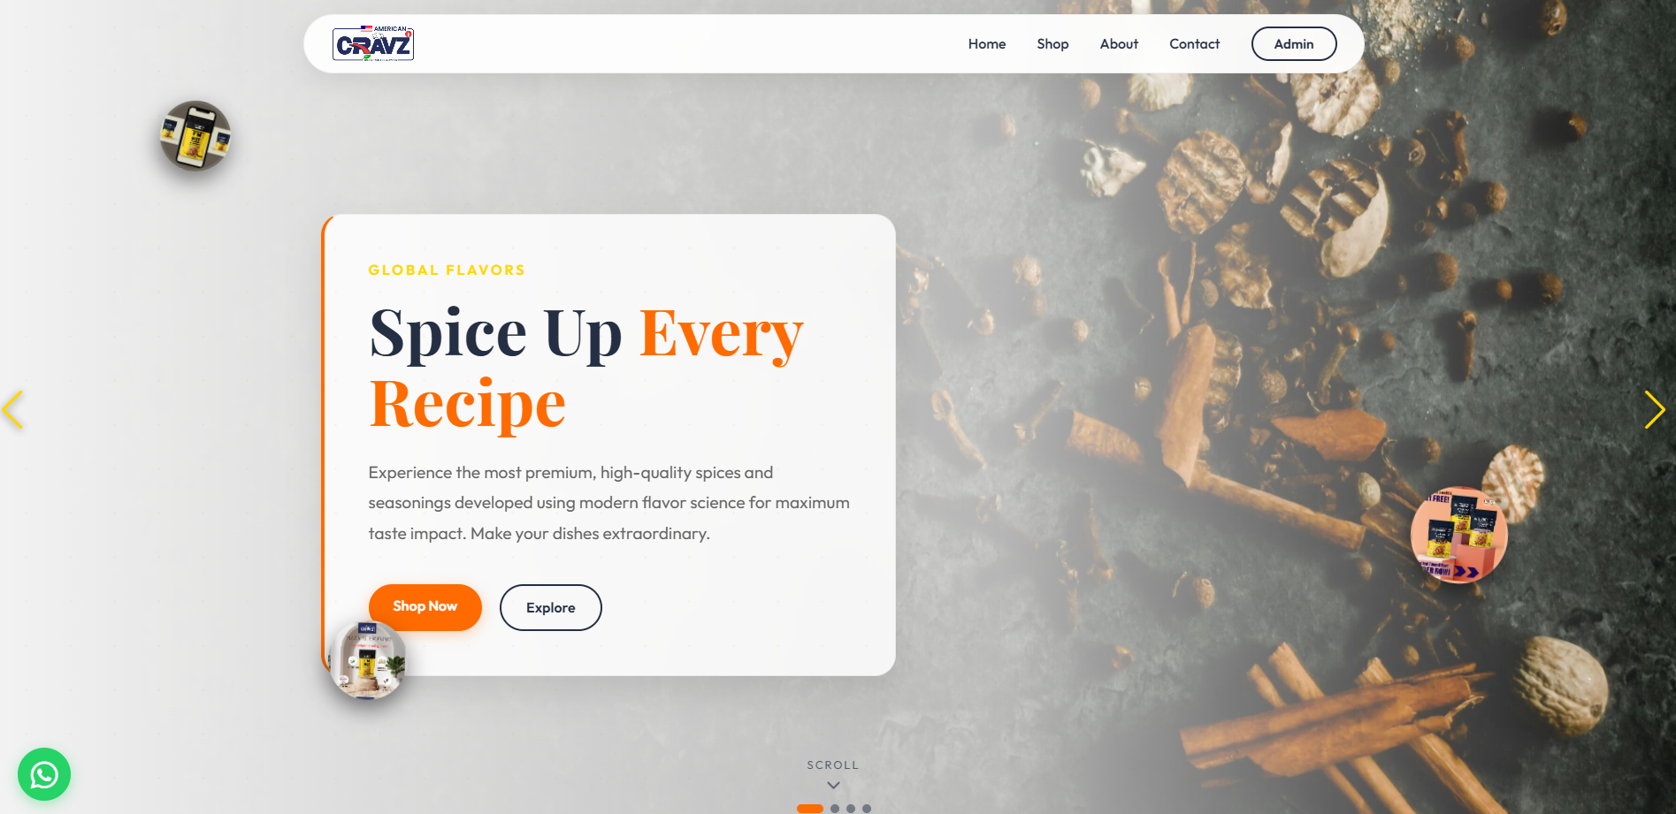Click the SCROLL label
1676x814 pixels.
(x=833, y=765)
